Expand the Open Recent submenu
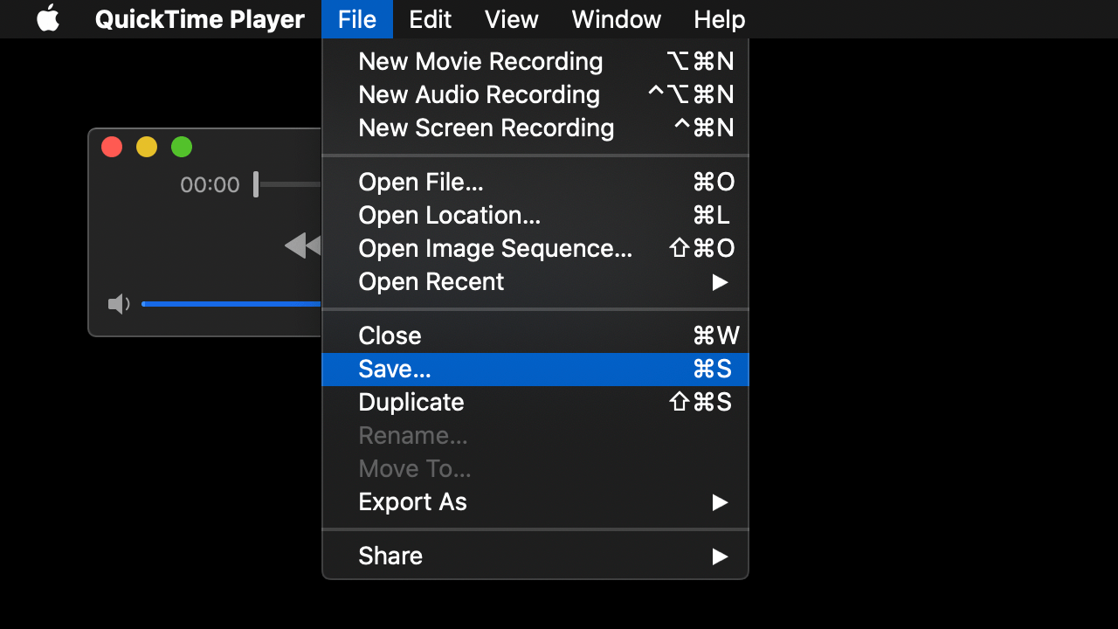 535,281
